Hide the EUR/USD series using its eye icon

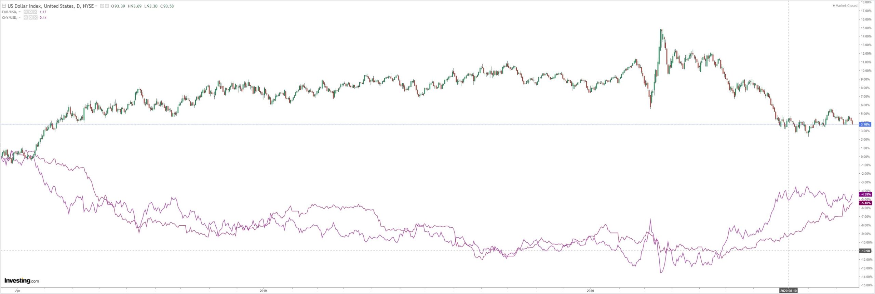click(26, 12)
